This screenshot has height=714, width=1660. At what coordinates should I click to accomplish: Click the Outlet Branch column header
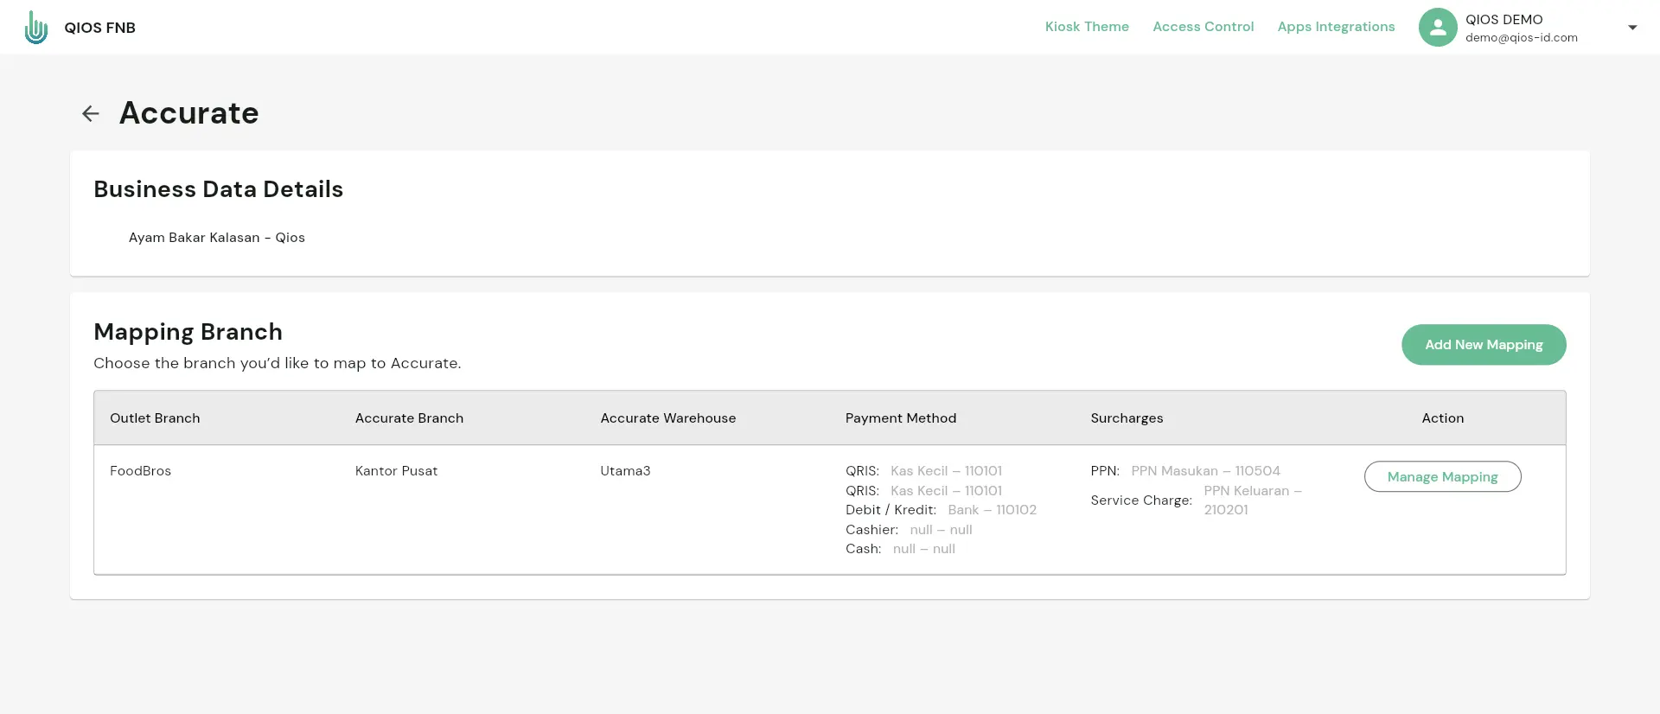click(155, 418)
